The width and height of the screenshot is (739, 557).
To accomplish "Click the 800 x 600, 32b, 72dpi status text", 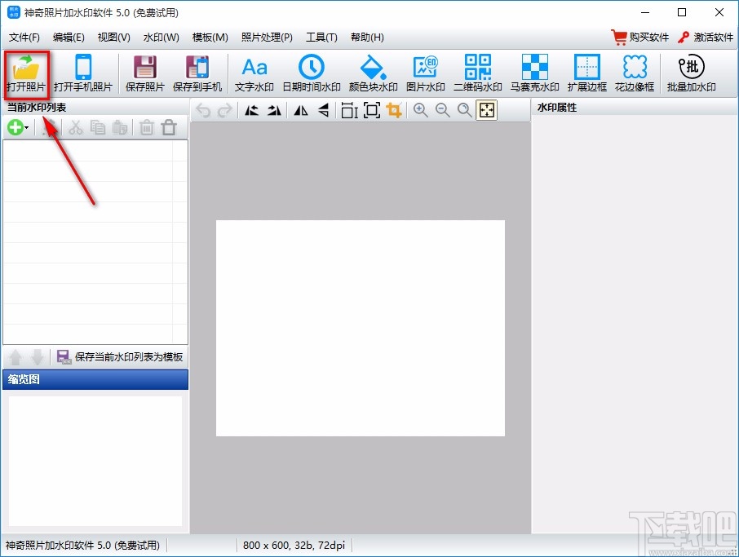I will (294, 546).
